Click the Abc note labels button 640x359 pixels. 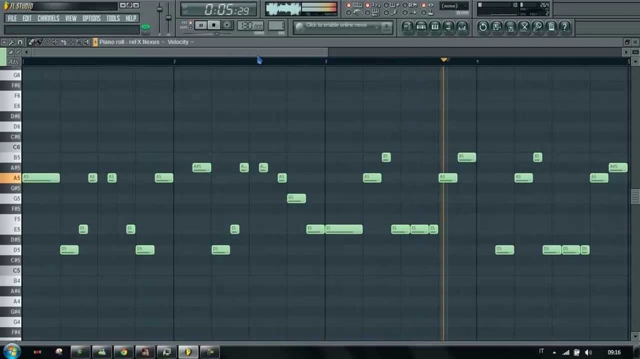[x=14, y=62]
